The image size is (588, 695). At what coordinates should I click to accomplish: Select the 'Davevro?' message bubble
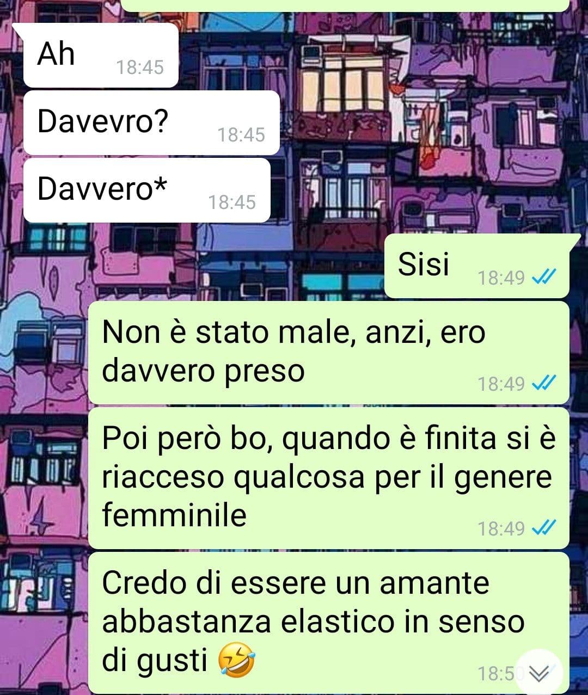tap(151, 122)
